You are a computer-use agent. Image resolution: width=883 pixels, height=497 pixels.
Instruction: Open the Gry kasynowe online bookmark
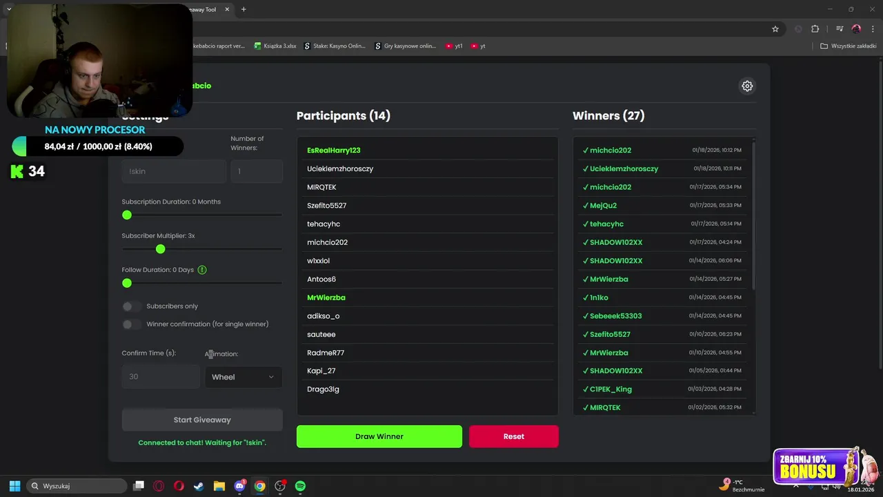coord(406,46)
